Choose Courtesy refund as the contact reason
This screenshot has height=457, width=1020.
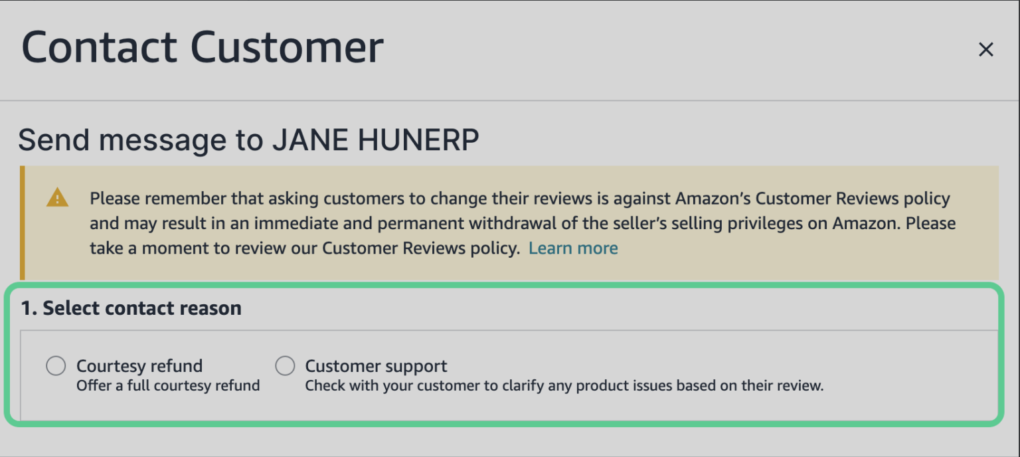click(56, 365)
